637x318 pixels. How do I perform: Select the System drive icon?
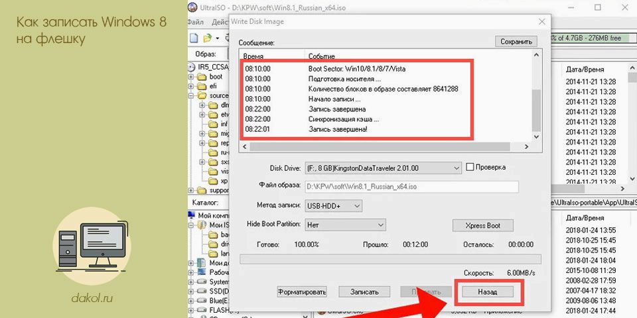pos(202,282)
